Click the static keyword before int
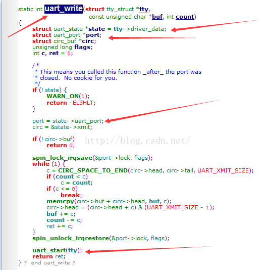The height and width of the screenshot is (270, 267). tap(26, 9)
